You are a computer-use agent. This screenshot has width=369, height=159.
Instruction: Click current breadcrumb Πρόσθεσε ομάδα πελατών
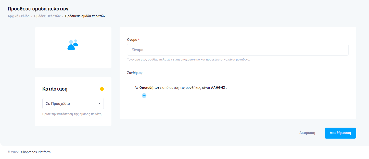[85, 16]
